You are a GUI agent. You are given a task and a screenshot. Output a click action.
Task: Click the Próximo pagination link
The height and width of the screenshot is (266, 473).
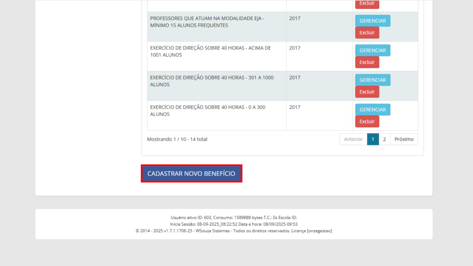pos(404,139)
